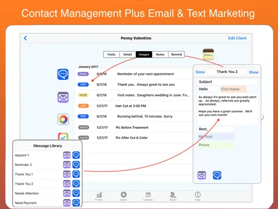
Task: Select the Images segment
Action: click(144, 55)
